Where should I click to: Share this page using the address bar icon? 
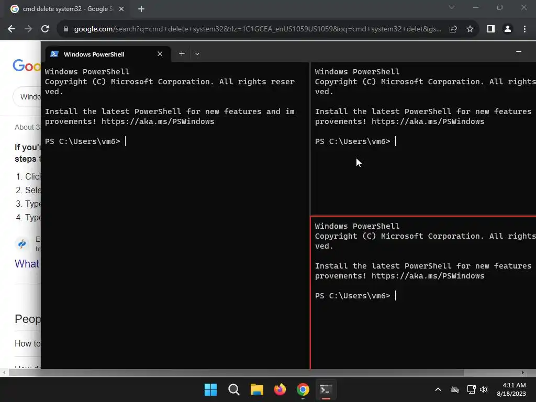click(x=453, y=29)
